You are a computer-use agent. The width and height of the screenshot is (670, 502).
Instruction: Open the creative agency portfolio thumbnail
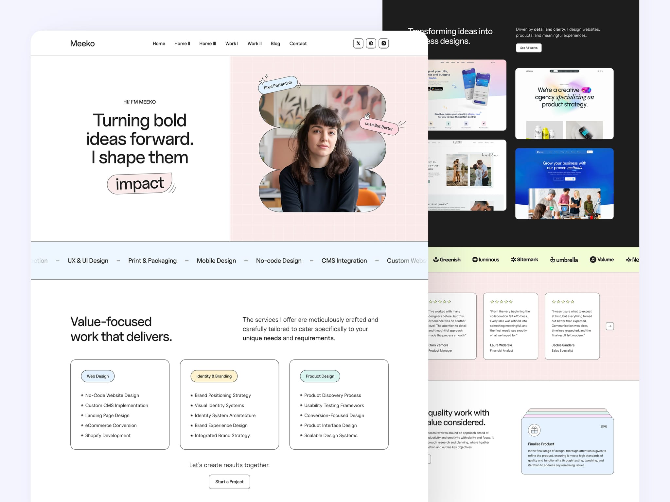(564, 104)
